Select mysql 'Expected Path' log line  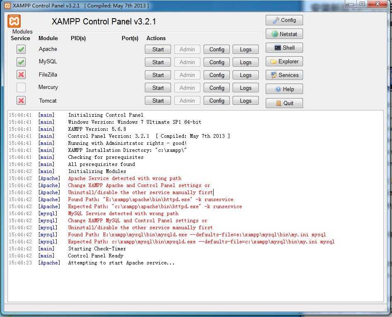point(201,242)
